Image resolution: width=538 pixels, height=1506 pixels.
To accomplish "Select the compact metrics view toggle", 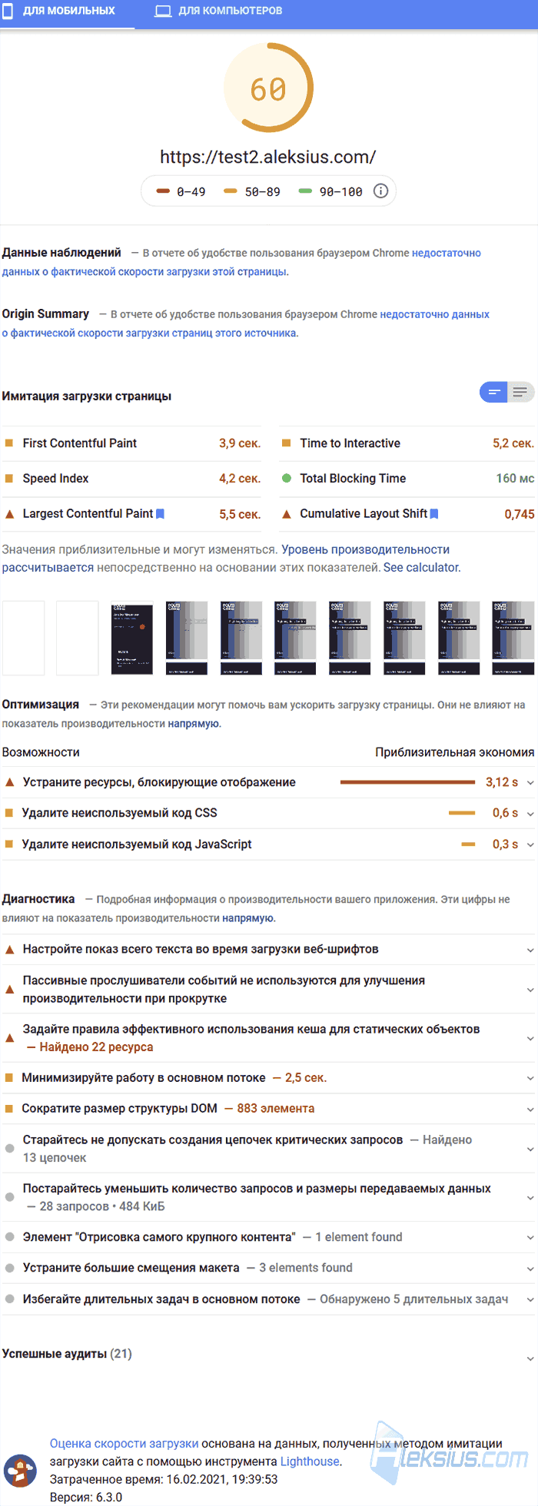I will point(493,393).
